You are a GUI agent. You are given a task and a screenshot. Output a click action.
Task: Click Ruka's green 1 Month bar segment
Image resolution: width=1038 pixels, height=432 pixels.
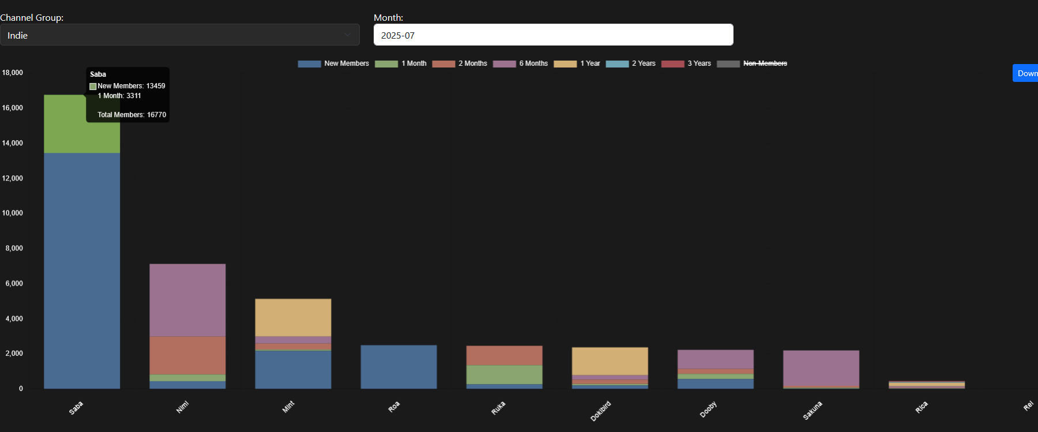[504, 375]
